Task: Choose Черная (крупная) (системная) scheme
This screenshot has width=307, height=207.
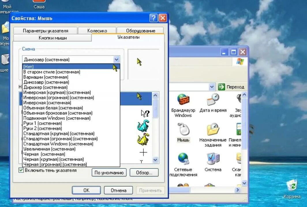Action: click(x=71, y=159)
